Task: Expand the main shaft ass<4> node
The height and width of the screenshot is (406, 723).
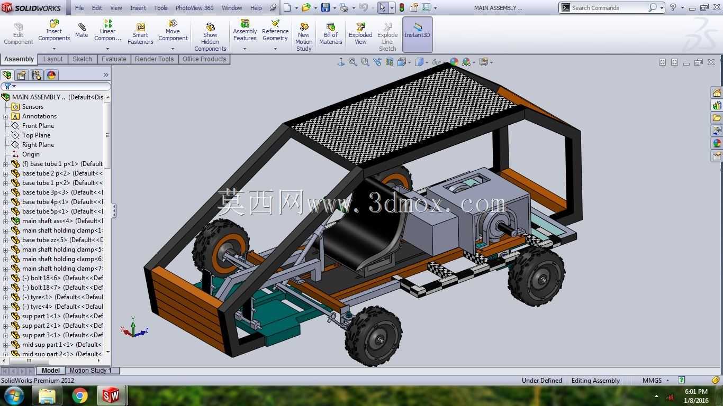Action: click(x=6, y=221)
